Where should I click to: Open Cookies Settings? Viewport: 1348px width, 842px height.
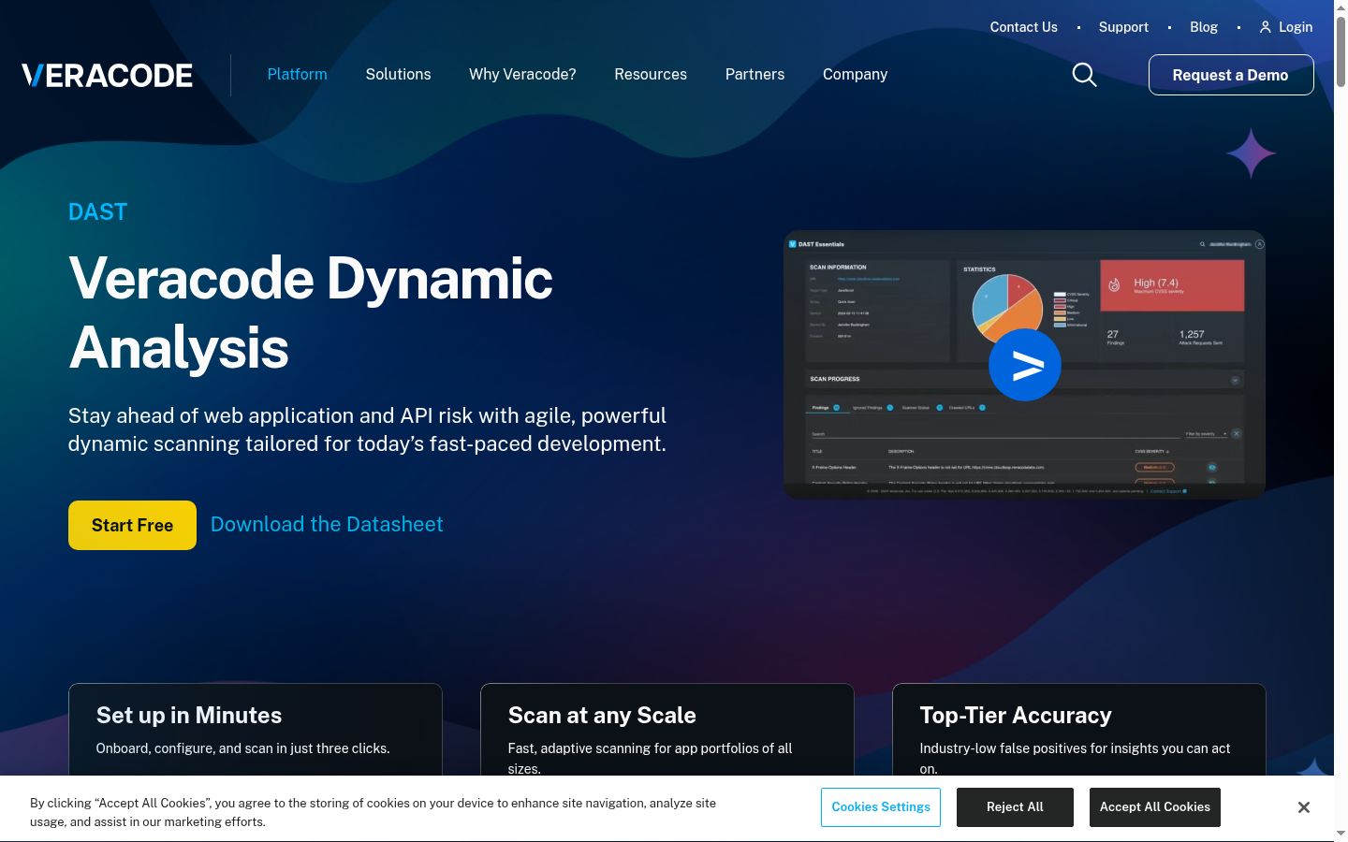(x=881, y=807)
